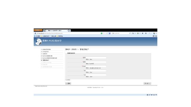
Task: Select the installation wizard browser tab
Action: 57,31
